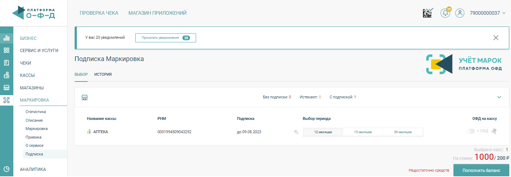Click the subscription date до 09.08.2023

coord(249,132)
